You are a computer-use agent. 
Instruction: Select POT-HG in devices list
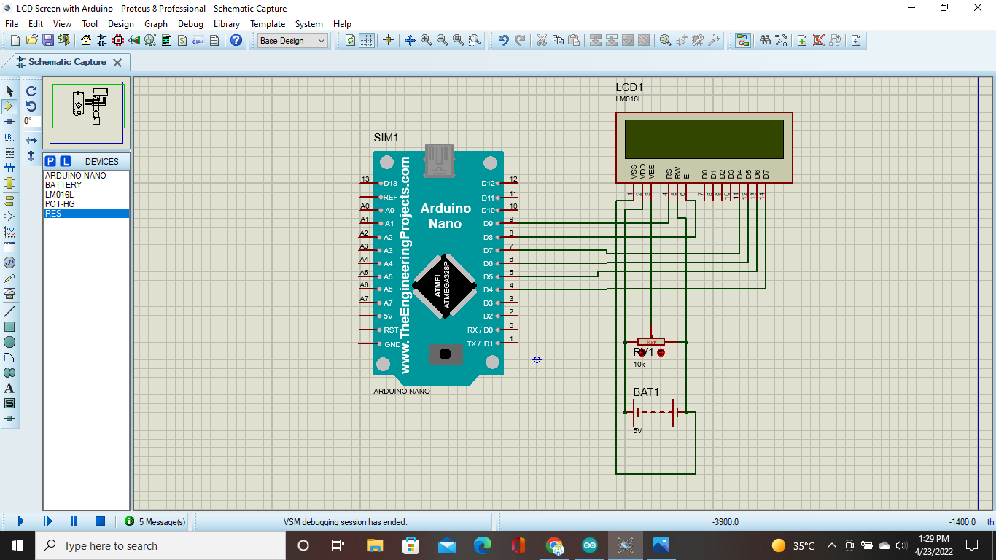point(86,204)
